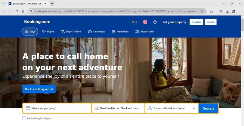244x126 pixels.
Task: Click the UK flag language selector
Action: pos(145,22)
